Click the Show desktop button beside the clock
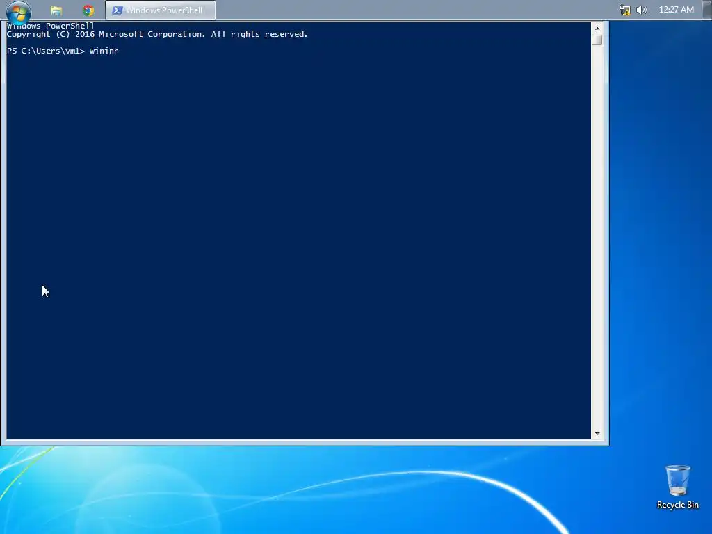Viewport: 712px width, 534px height. (706, 10)
